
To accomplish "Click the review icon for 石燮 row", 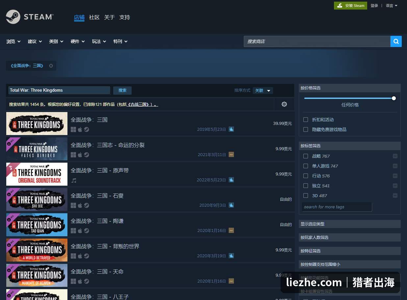I will click(x=231, y=205).
